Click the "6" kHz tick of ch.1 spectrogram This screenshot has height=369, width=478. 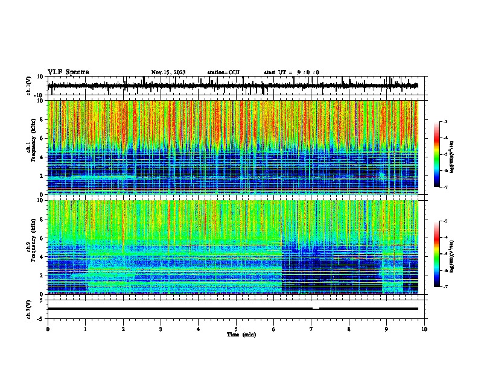click(42, 138)
